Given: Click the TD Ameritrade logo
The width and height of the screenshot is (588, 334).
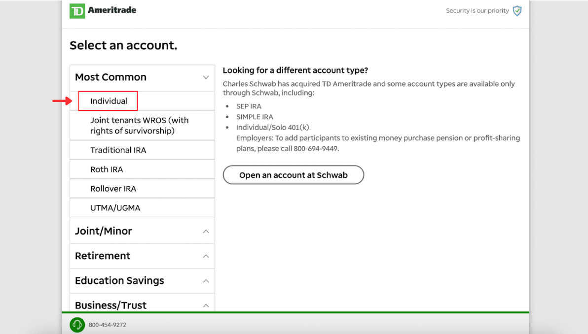Looking at the screenshot, I should point(103,10).
